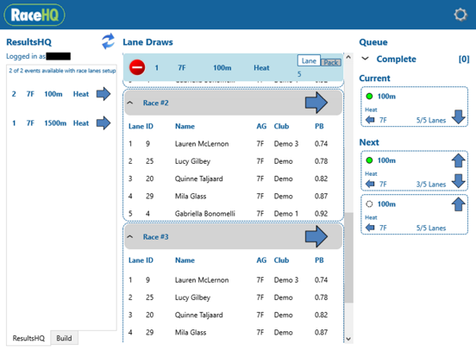Click the lane draws scrollbar thumb

point(348,258)
